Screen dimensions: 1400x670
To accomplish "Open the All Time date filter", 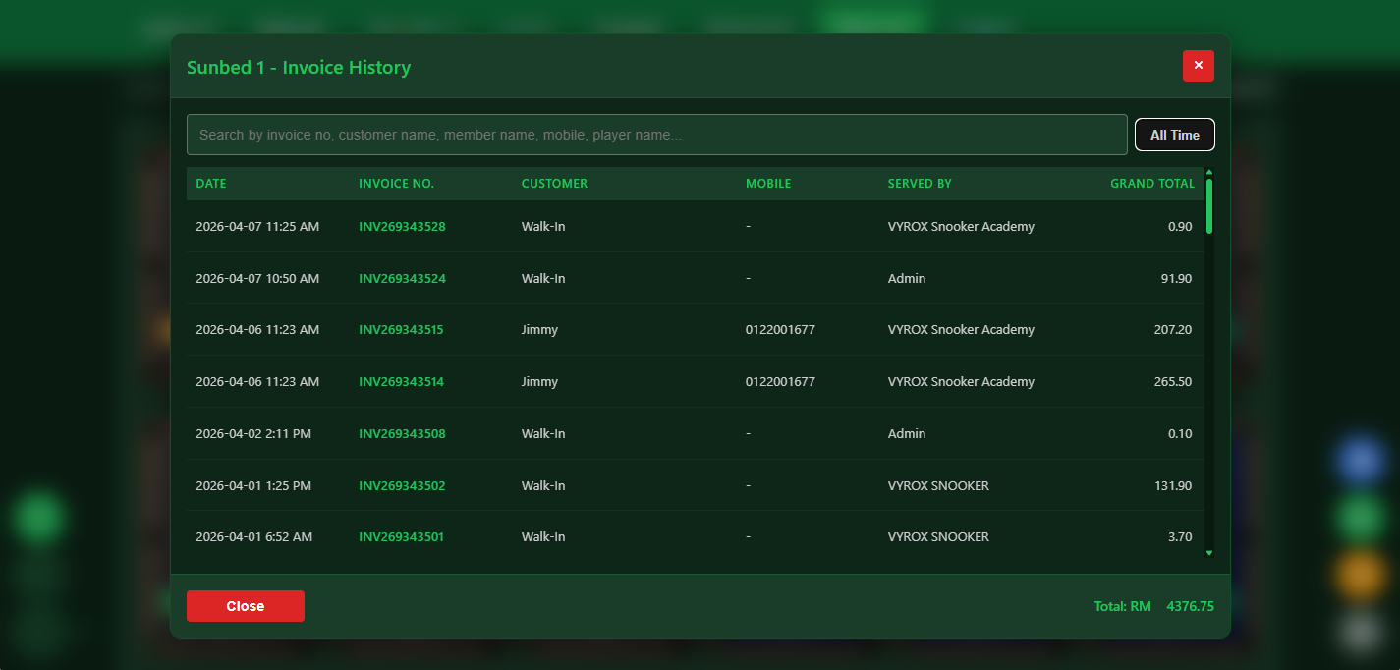I will coord(1174,134).
